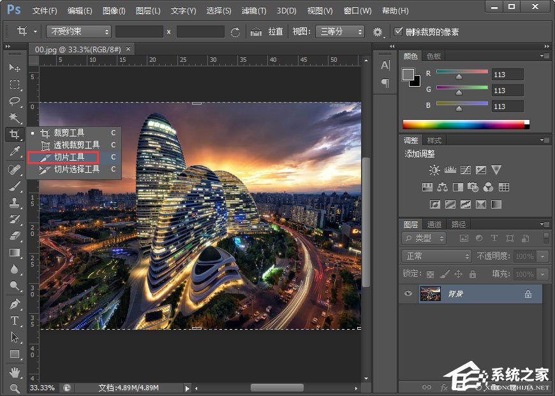Select the Hand tool
Screen dimensions: 555x396
pyautogui.click(x=14, y=372)
